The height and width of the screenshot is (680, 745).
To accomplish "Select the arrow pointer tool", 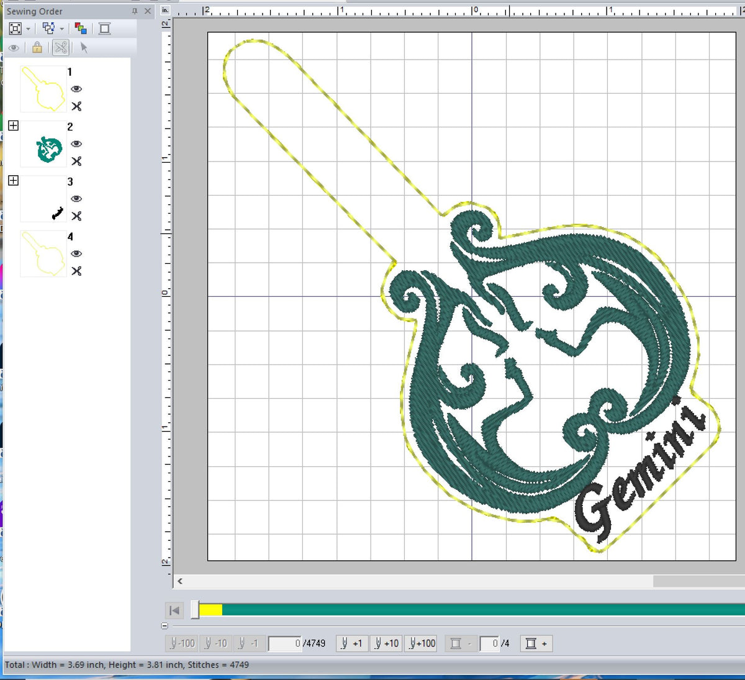I will coord(83,48).
